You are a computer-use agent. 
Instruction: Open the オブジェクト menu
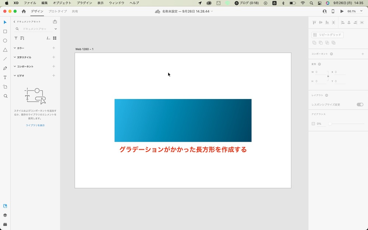62,3
